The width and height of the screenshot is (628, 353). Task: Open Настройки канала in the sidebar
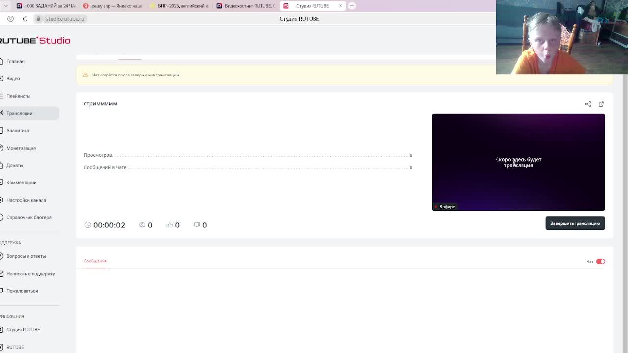pyautogui.click(x=26, y=200)
